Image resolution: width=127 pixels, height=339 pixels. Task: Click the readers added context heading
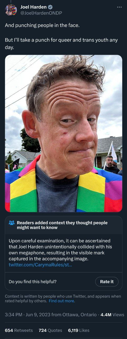point(62,225)
